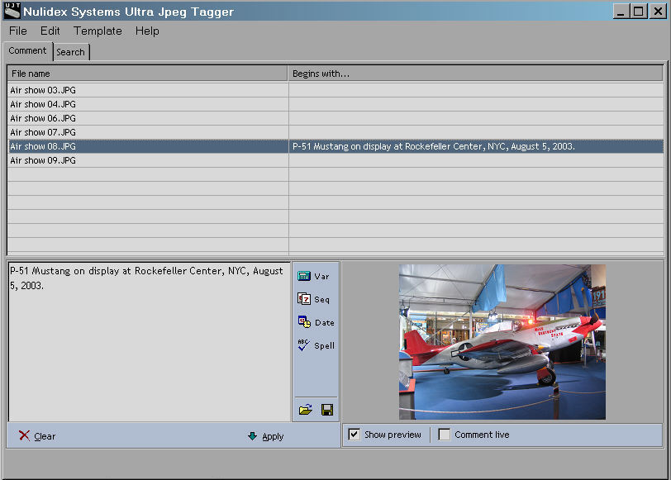Uncheck the Show preview checkbox
671x480 pixels.
(354, 435)
